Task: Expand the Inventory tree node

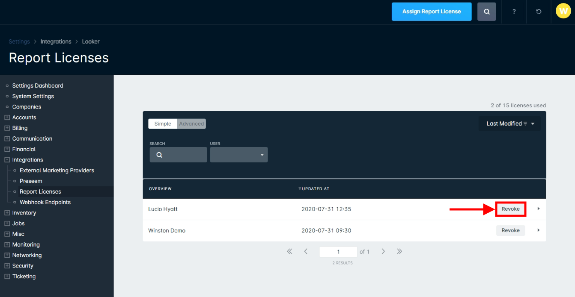Action: click(x=7, y=213)
